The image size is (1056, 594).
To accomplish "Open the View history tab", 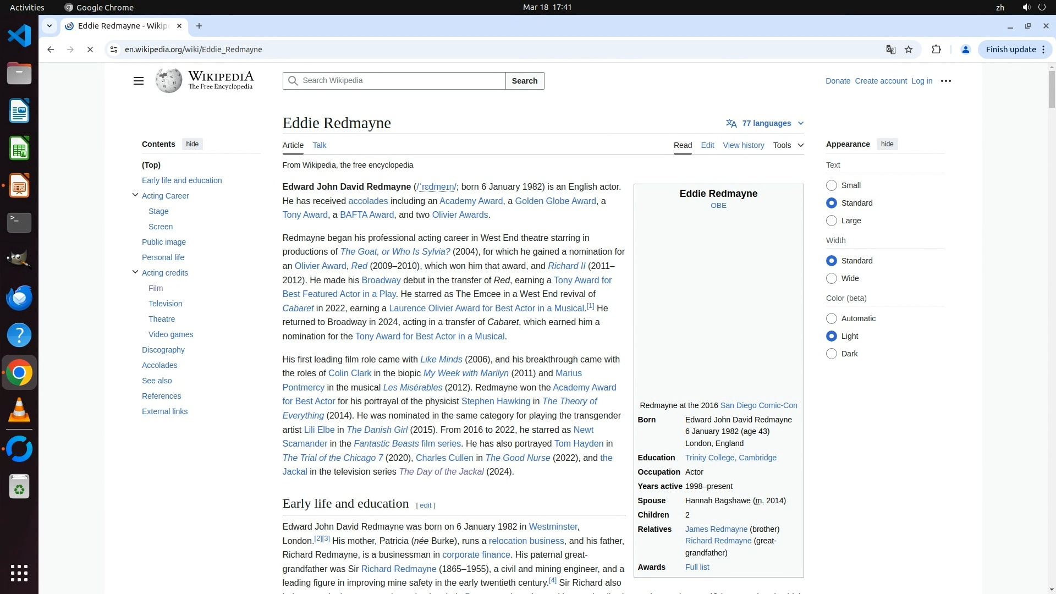I will point(743,145).
